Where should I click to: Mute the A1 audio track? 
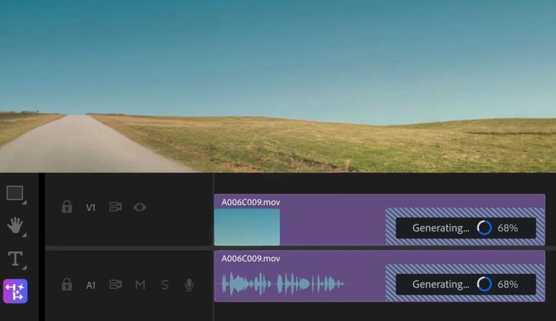point(140,284)
